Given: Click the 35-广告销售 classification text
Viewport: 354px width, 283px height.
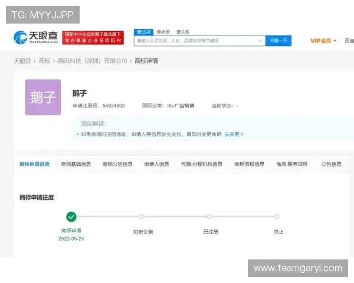Looking at the screenshot, I should [181, 106].
